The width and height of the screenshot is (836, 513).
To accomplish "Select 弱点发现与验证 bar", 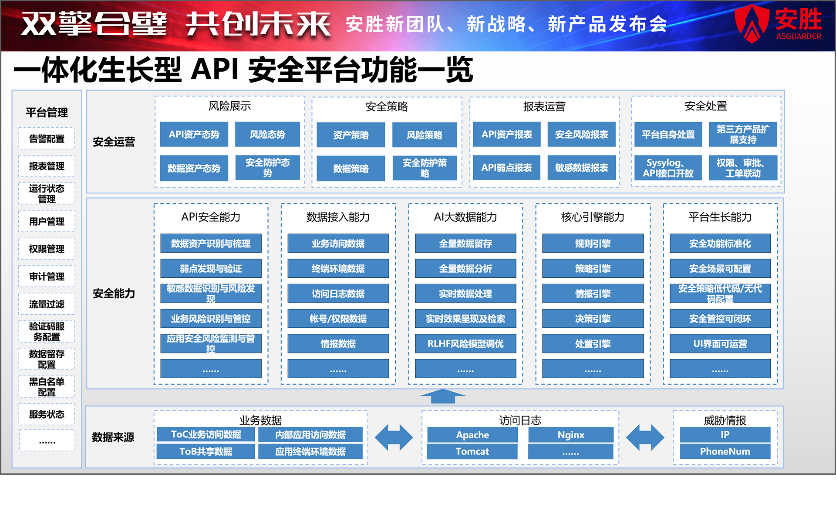I will pos(211,269).
